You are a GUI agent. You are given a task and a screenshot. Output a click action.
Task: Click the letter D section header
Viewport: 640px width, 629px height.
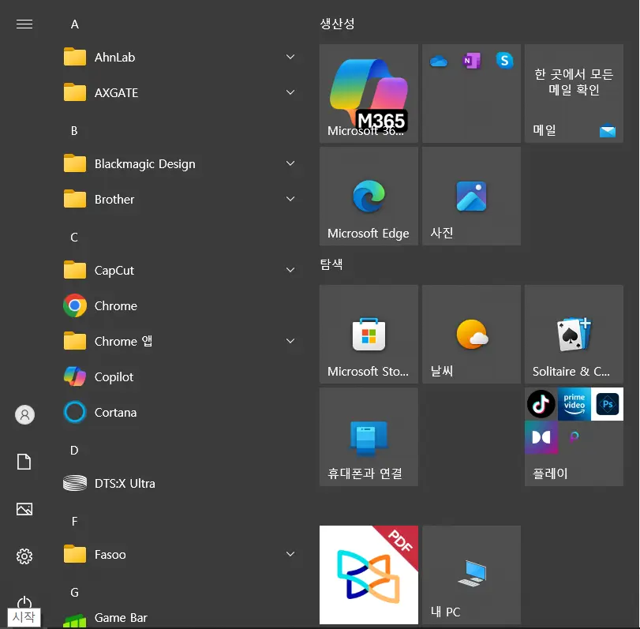(x=74, y=450)
